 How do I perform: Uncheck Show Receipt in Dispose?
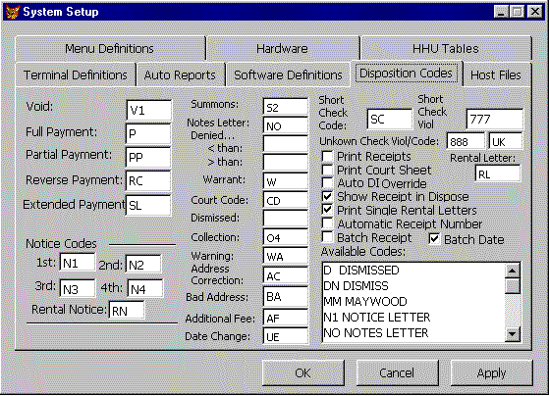point(327,196)
